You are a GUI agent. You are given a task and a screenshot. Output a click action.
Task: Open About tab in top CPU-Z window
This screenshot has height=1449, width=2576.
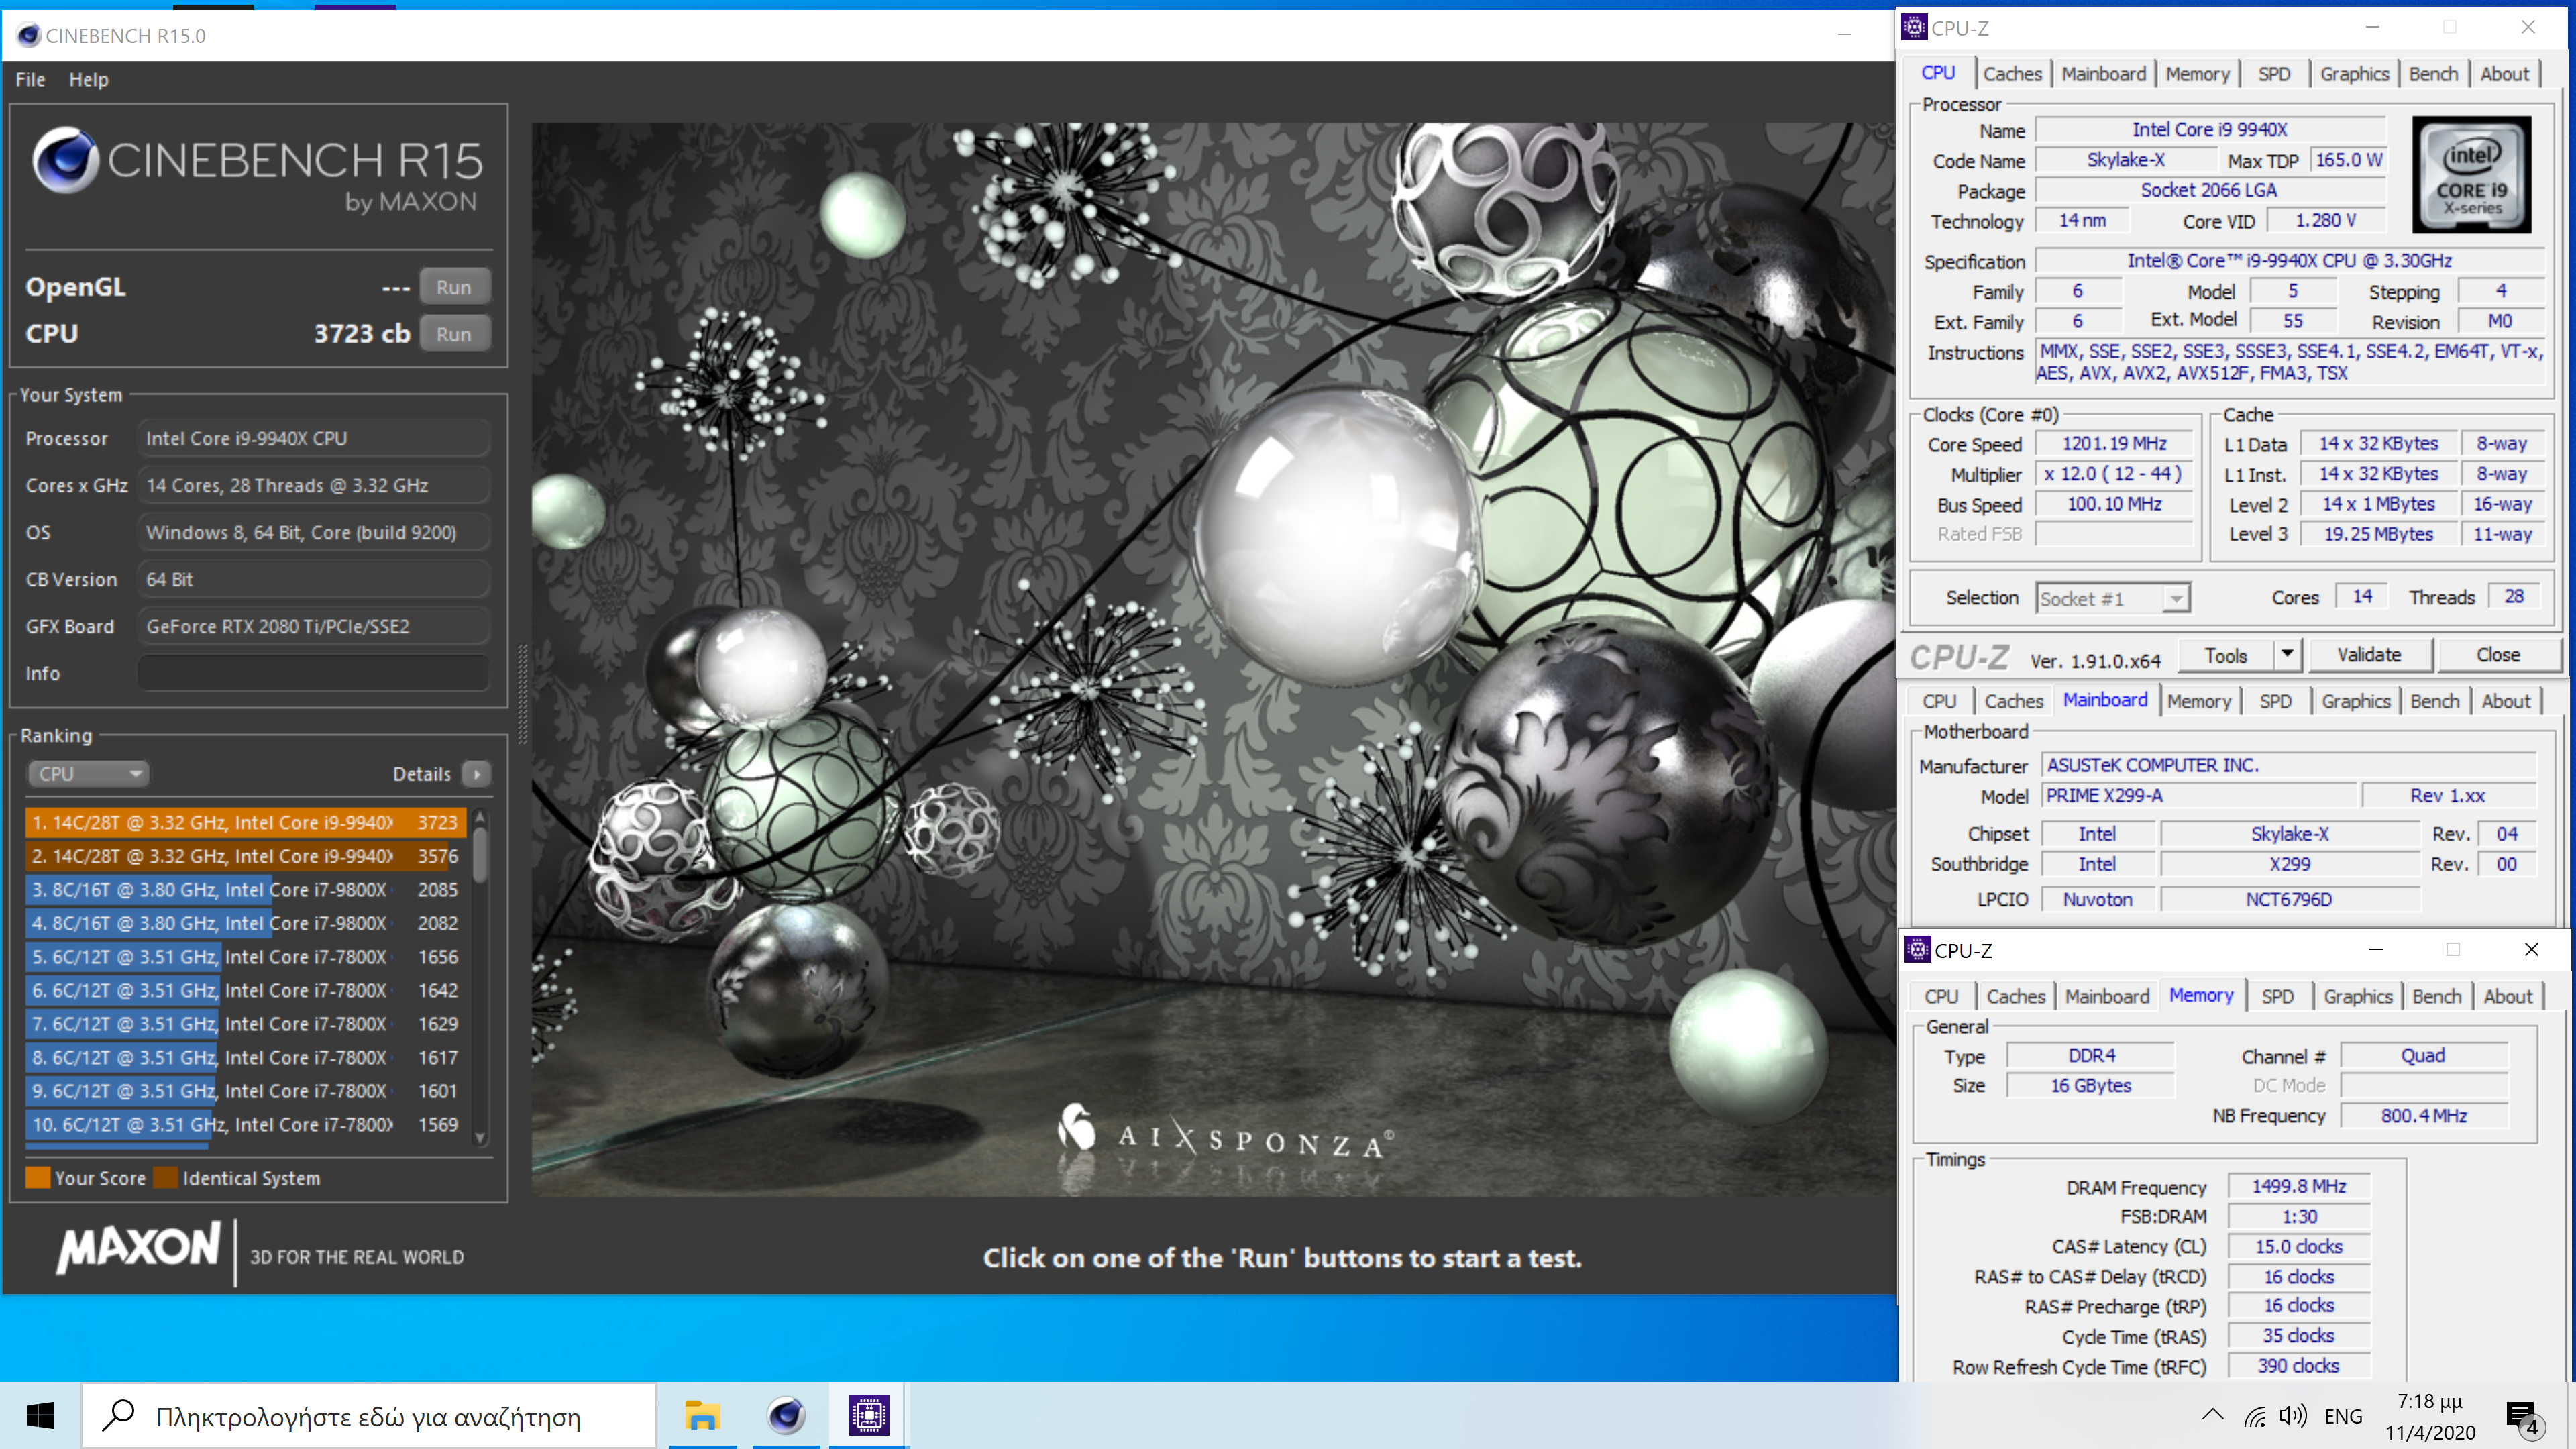coord(2504,74)
